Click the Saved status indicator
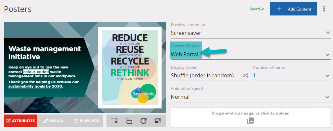Image resolution: width=333 pixels, height=131 pixels. coord(257,9)
